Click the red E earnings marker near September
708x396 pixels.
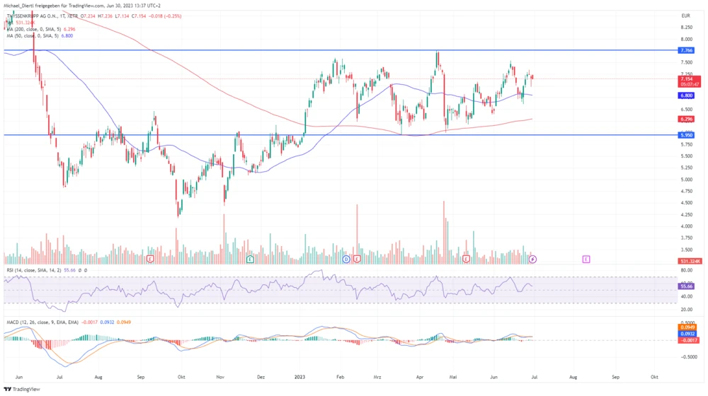point(150,260)
